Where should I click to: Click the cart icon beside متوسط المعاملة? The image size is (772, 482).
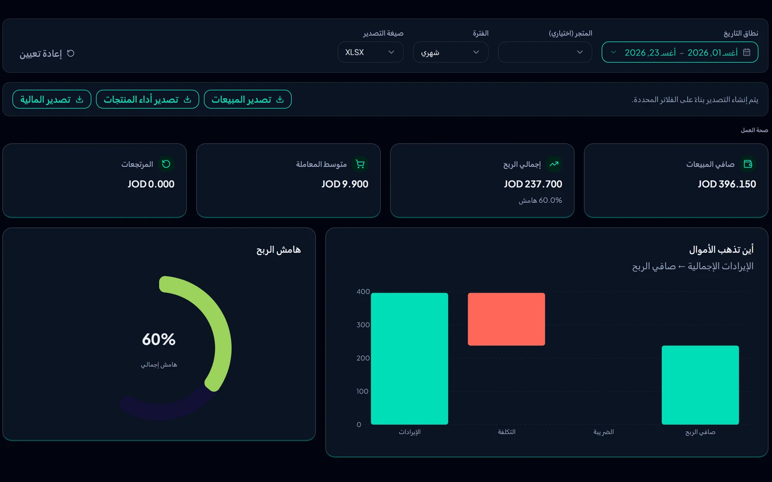[x=360, y=164]
